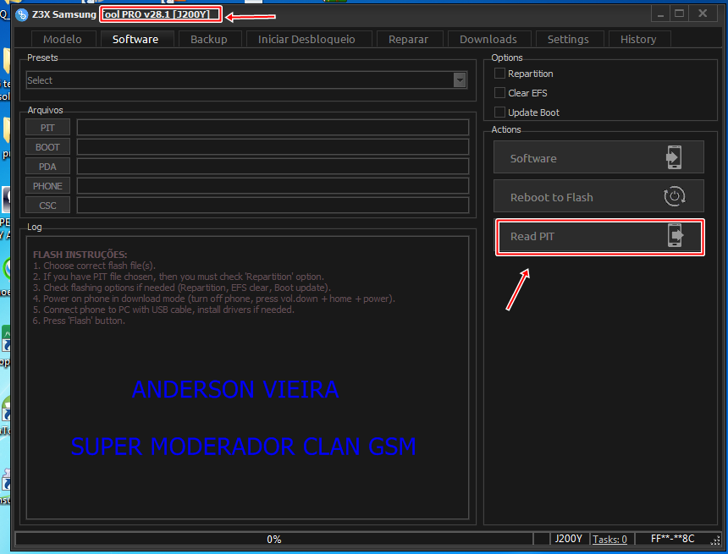Click the PHONE file path field
Image resolution: width=728 pixels, height=554 pixels.
273,185
